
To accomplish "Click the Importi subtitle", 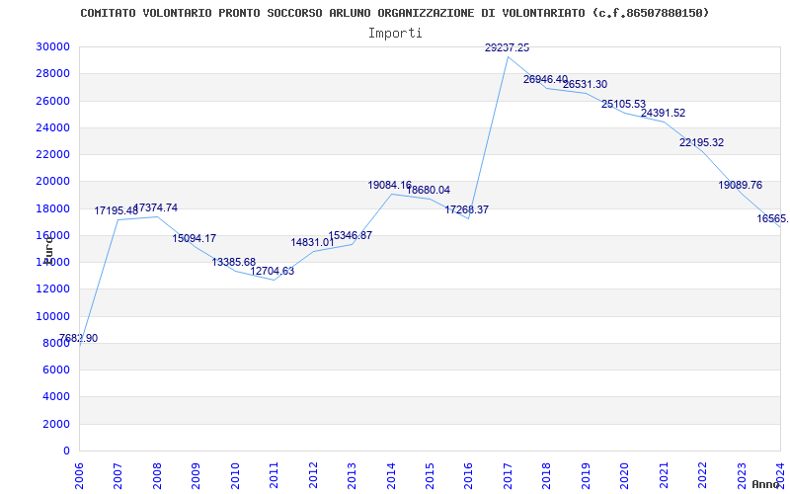I will (x=395, y=34).
